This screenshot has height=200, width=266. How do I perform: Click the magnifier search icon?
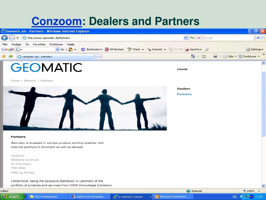click(258, 38)
